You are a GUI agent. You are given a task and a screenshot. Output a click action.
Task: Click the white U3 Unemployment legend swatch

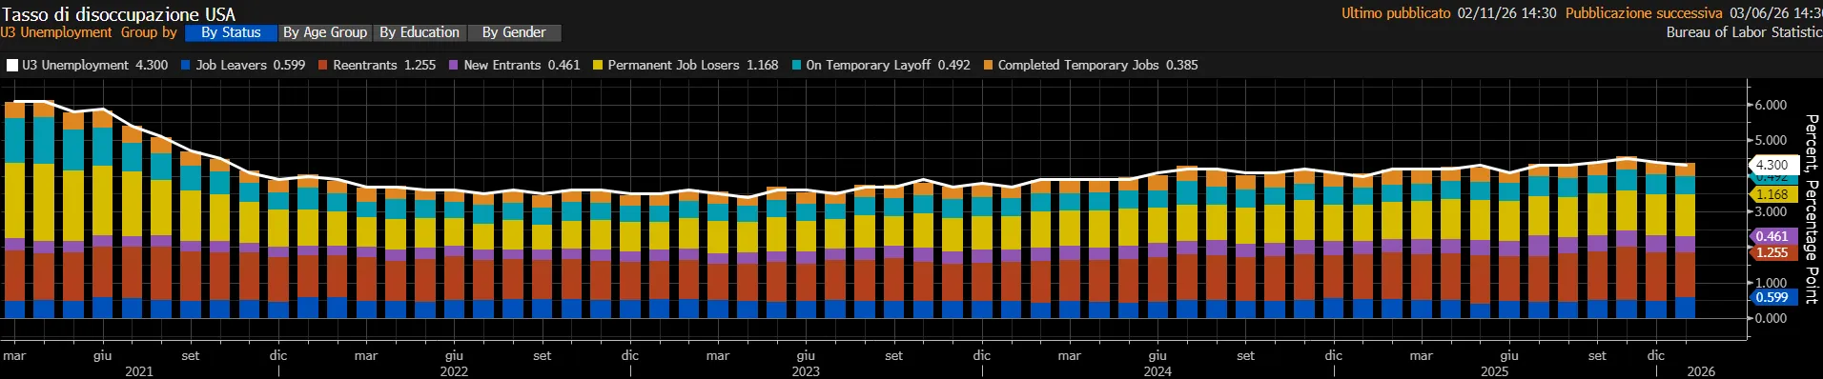[x=12, y=65]
